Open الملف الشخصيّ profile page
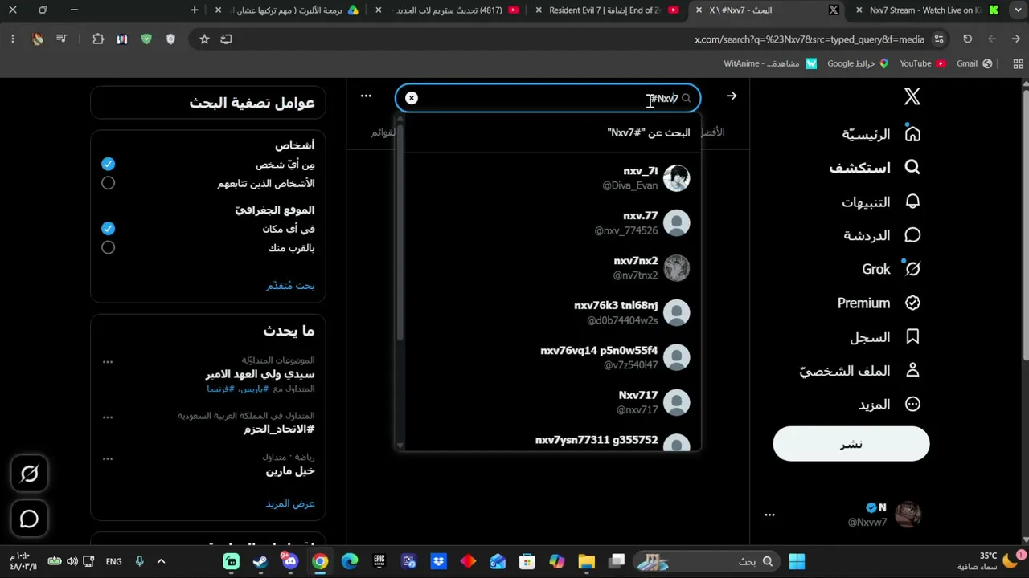1029x578 pixels. [860, 371]
